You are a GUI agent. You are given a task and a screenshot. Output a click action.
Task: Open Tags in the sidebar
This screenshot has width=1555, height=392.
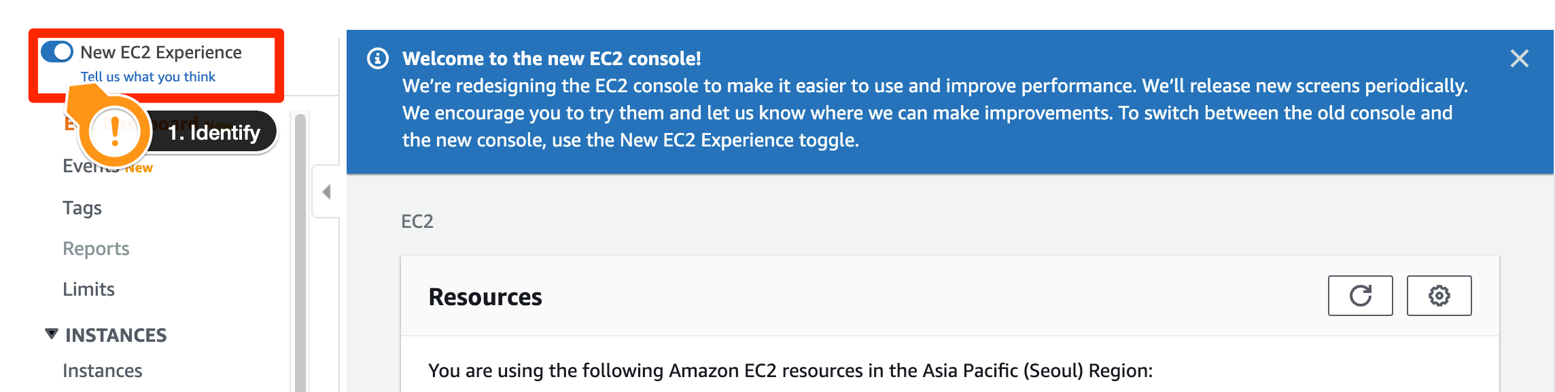click(x=82, y=208)
